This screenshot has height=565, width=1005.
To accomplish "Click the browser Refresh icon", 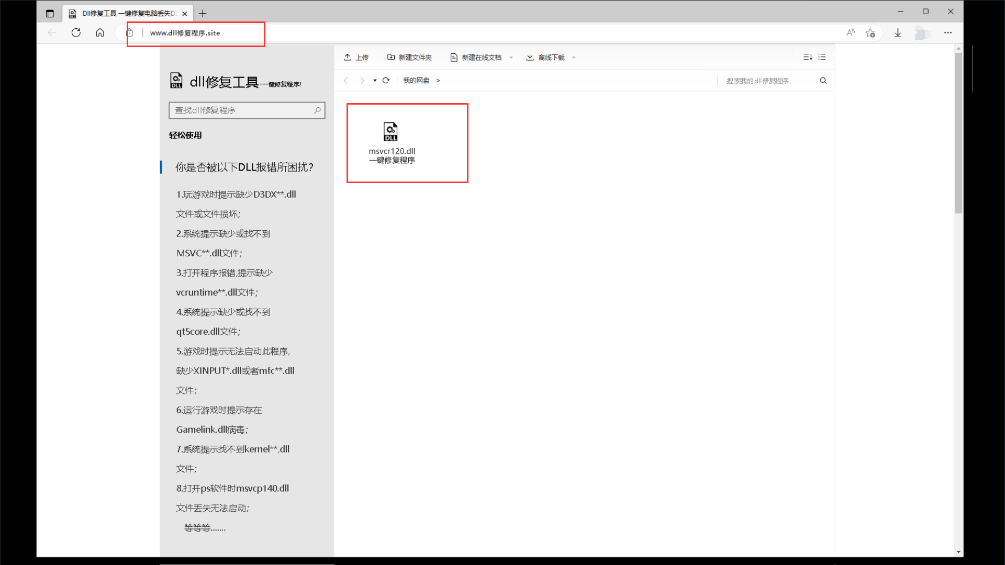I will click(x=76, y=32).
